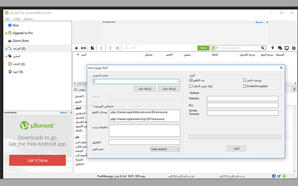Uncheck the start seeding checkbox
This screenshot has width=298, height=186.
point(191,80)
